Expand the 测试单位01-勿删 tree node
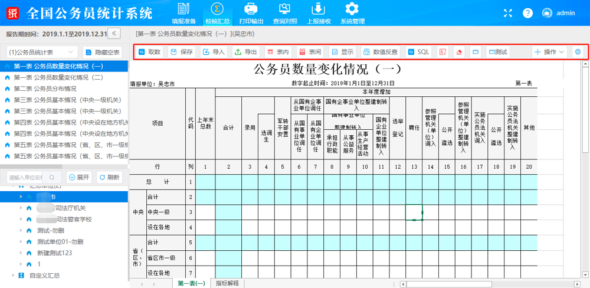590x288 pixels. click(x=21, y=242)
